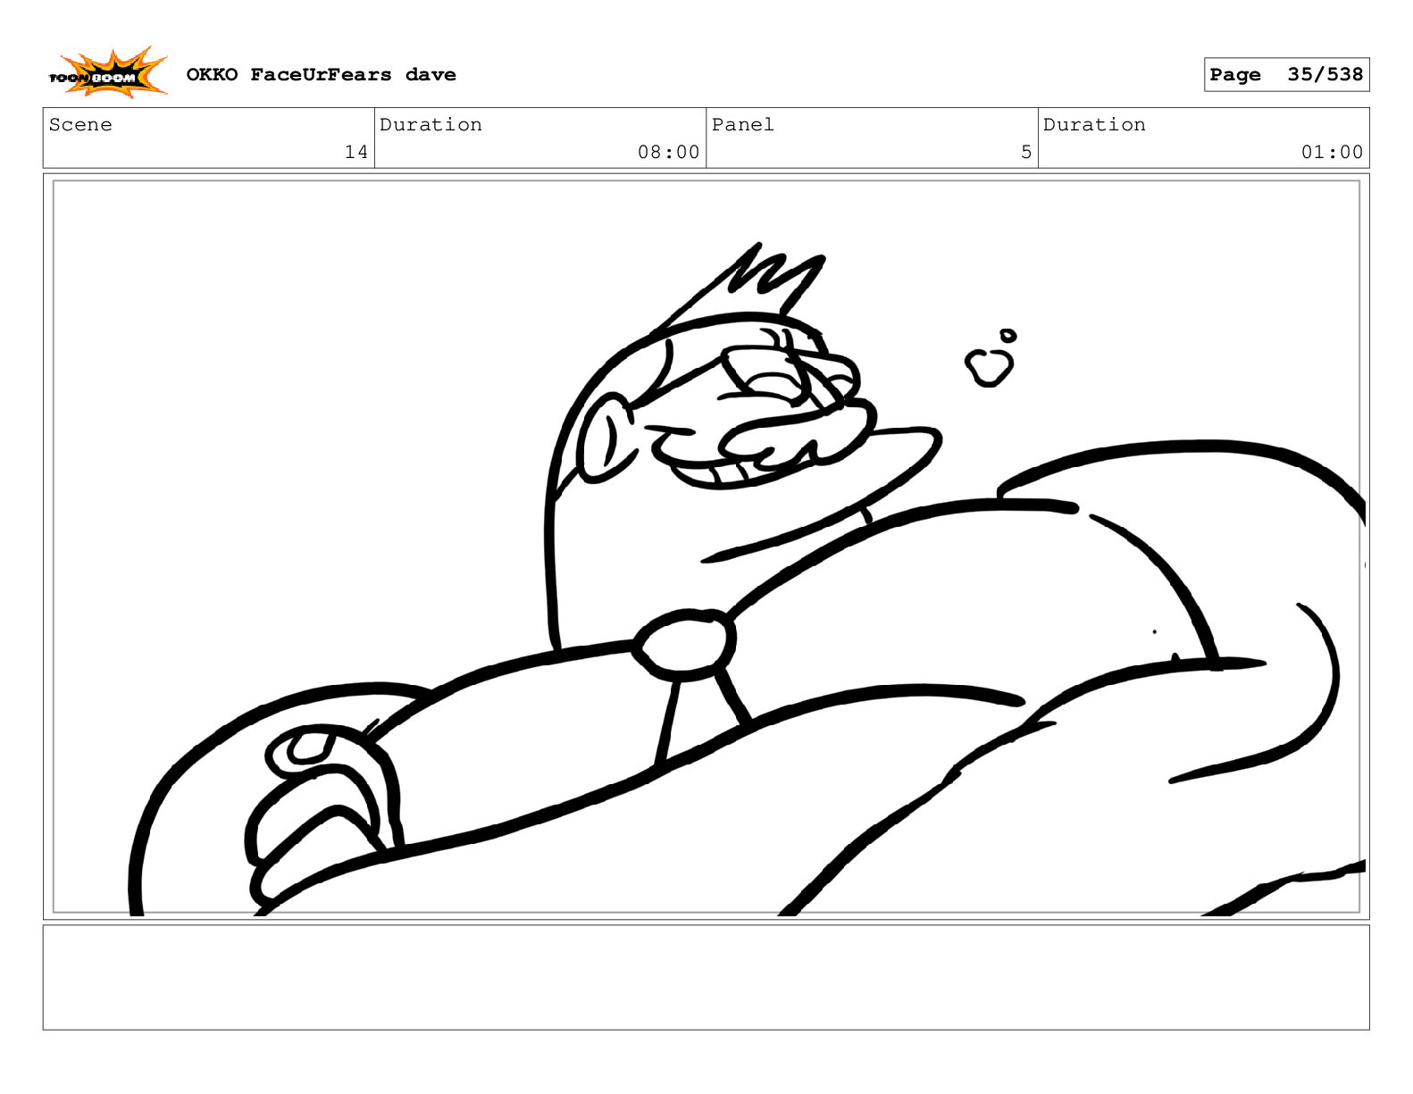Click the Toon Boom logo
This screenshot has width=1413, height=1094.
click(x=108, y=73)
